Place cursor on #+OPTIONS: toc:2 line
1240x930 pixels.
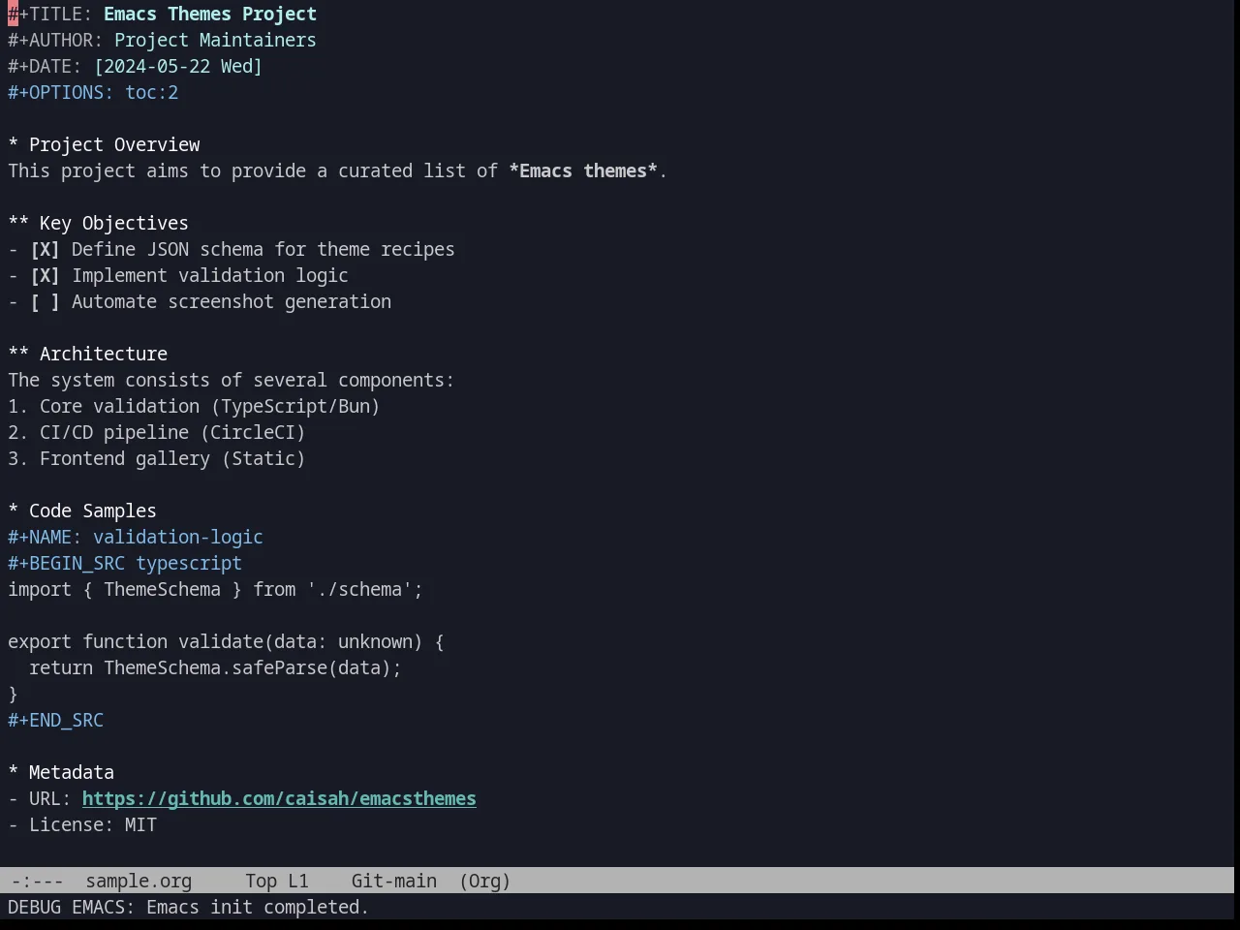tap(93, 92)
